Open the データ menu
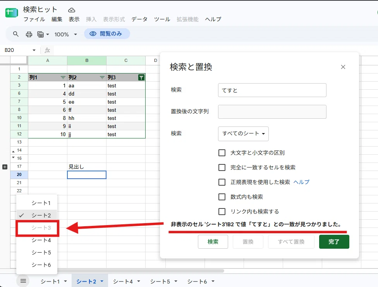This screenshot has width=378, height=287. (x=139, y=19)
